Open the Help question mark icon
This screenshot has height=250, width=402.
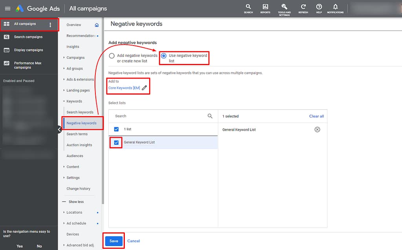(x=319, y=8)
